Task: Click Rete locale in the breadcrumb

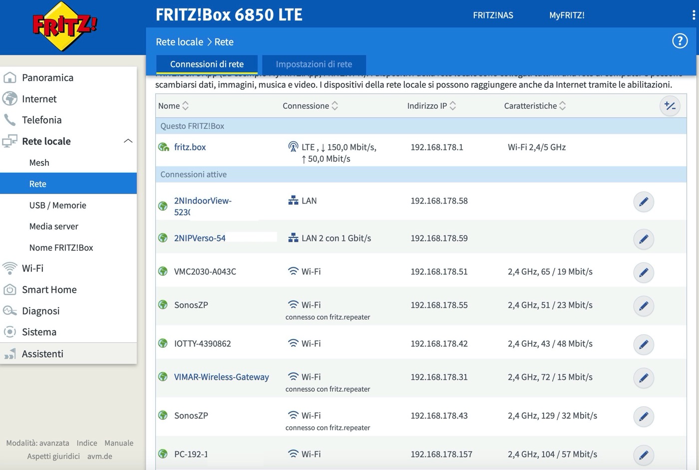Action: coord(179,42)
